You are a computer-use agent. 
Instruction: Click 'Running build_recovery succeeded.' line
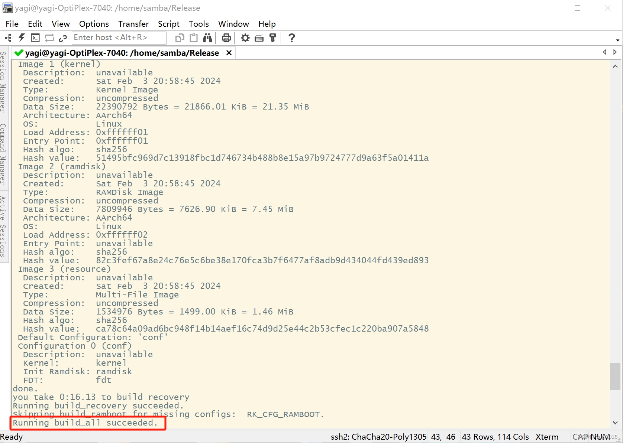point(98,405)
